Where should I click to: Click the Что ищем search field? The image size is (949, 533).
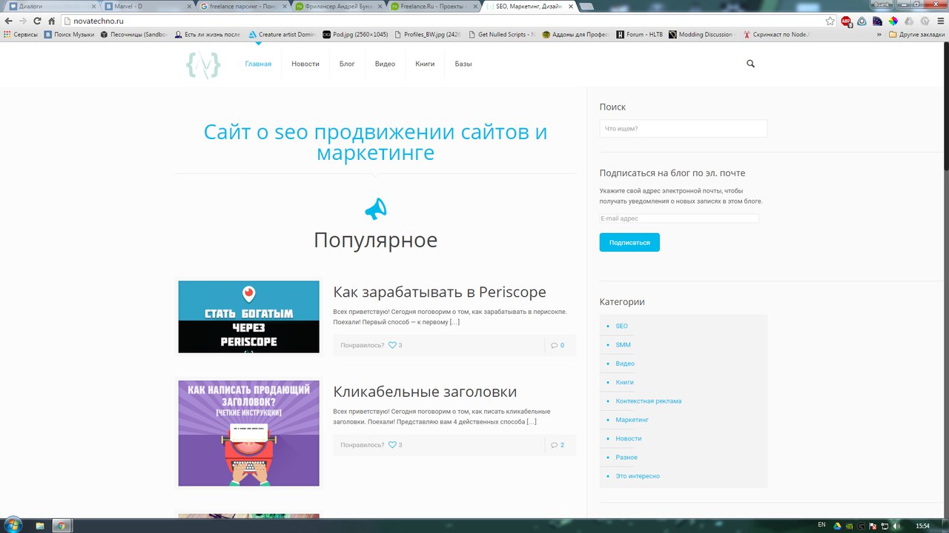tap(683, 129)
